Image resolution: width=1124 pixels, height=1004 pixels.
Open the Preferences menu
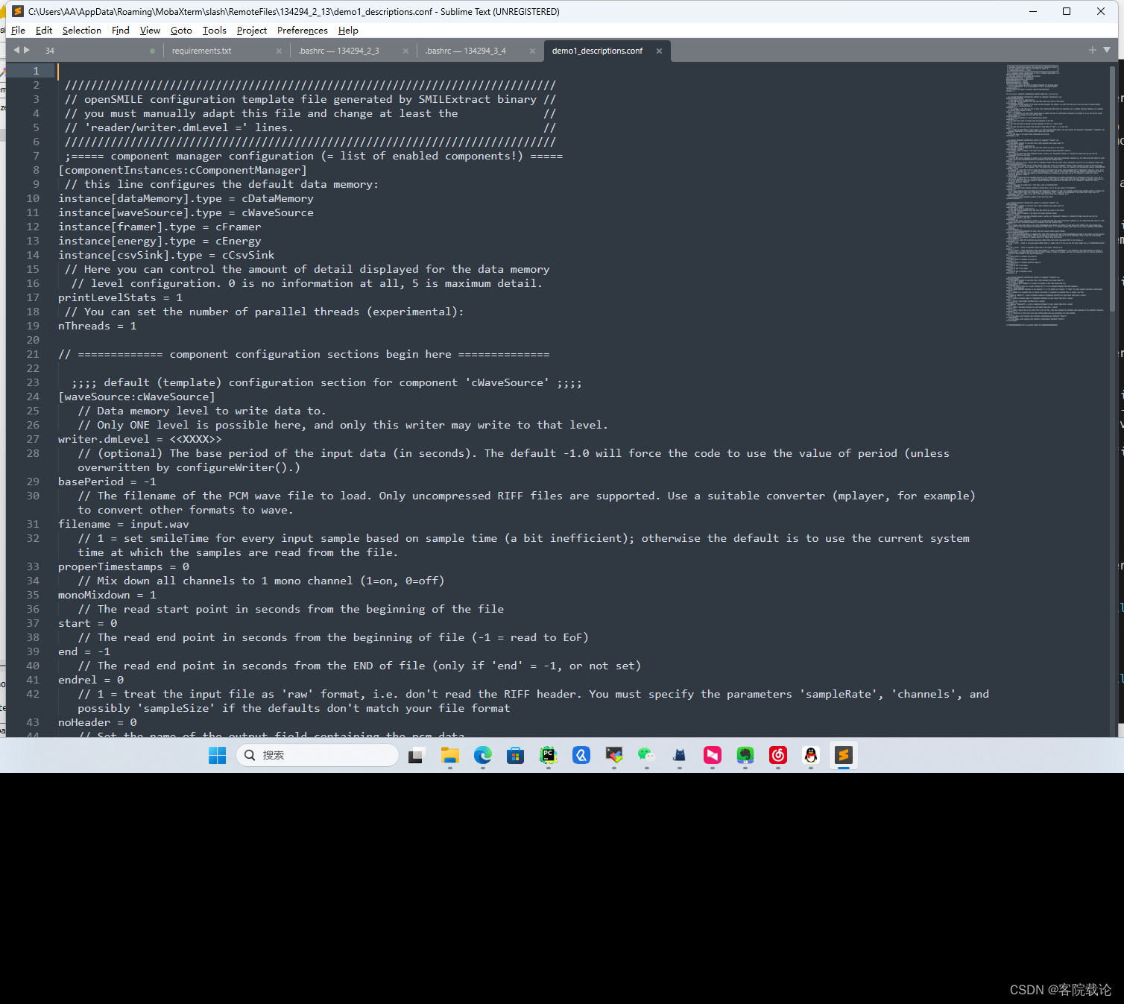(303, 31)
